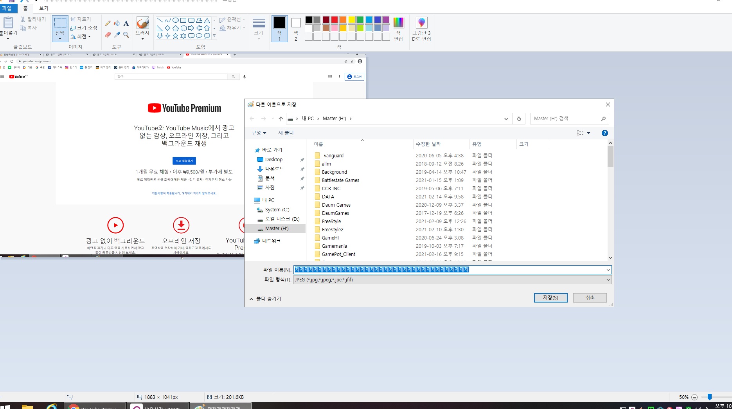The height and width of the screenshot is (409, 732).
Task: Open the Rotate (회전) menu
Action: point(81,36)
